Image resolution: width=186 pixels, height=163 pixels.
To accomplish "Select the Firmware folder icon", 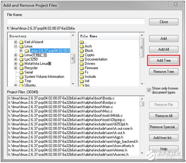I will pyautogui.click(x=82, y=68).
